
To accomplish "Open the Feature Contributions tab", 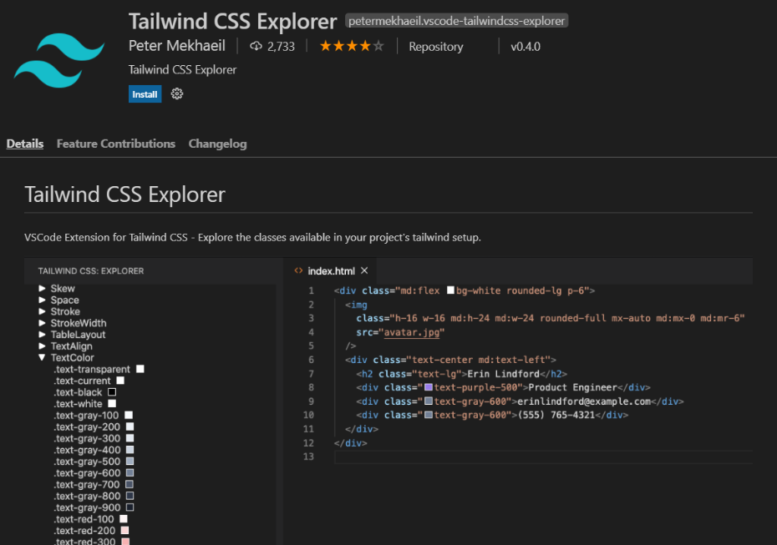I will (116, 144).
